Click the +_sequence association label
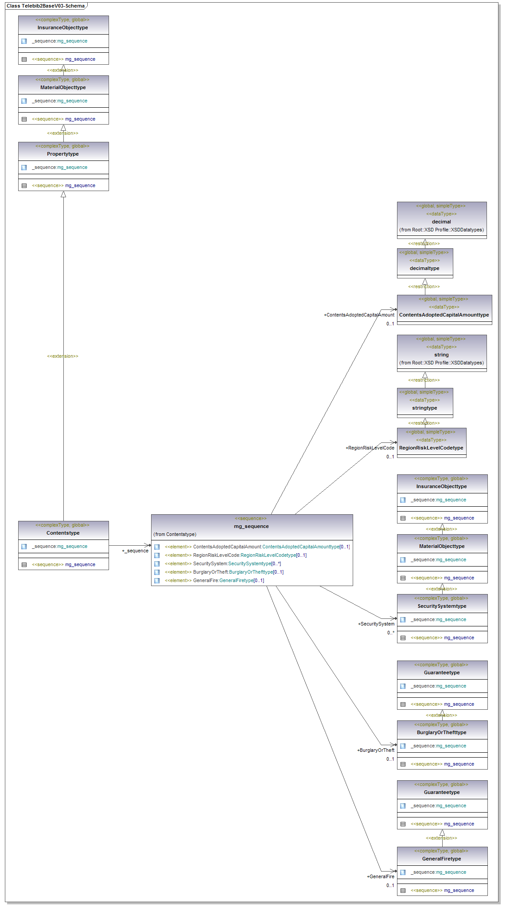Screen dimensions: 510x911 [135, 551]
